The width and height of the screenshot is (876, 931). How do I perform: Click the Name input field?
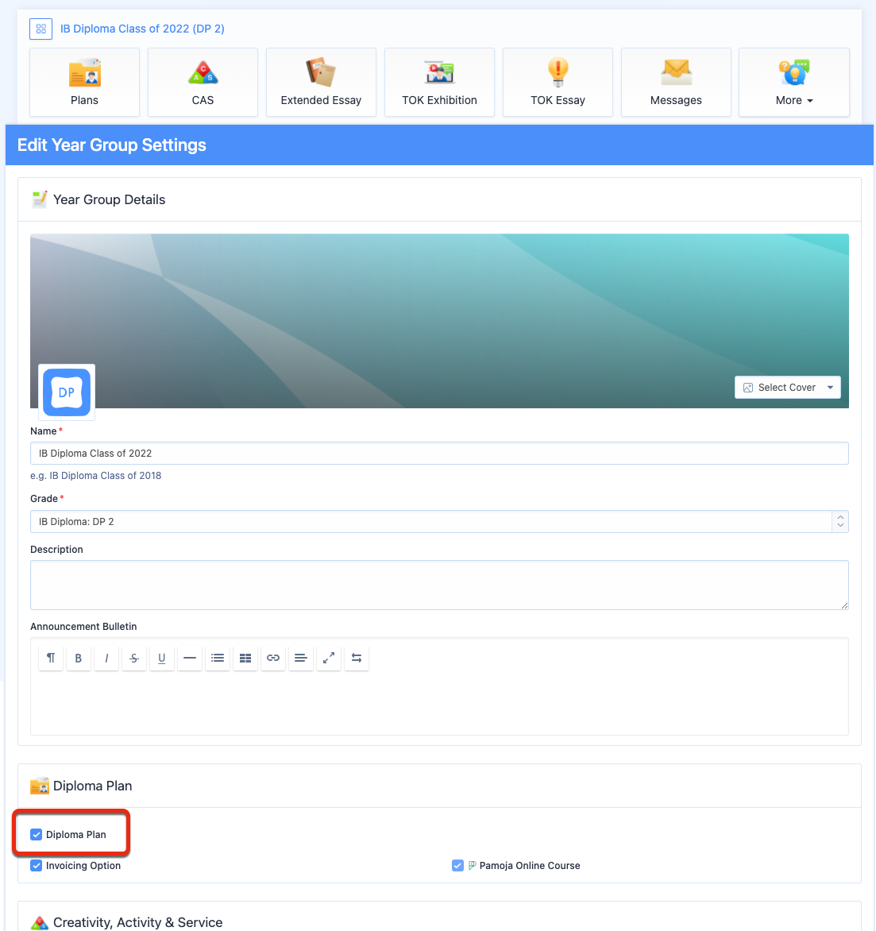coord(439,453)
